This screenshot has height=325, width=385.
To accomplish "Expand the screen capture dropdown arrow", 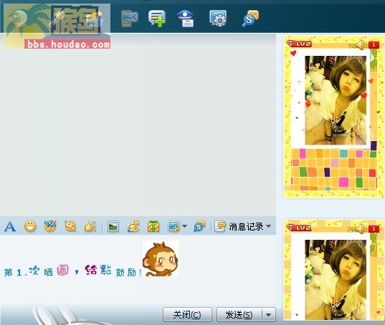I will tap(185, 226).
